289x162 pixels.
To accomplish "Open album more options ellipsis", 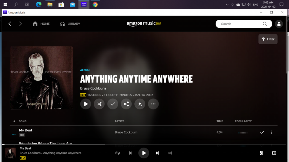I will tap(153, 104).
